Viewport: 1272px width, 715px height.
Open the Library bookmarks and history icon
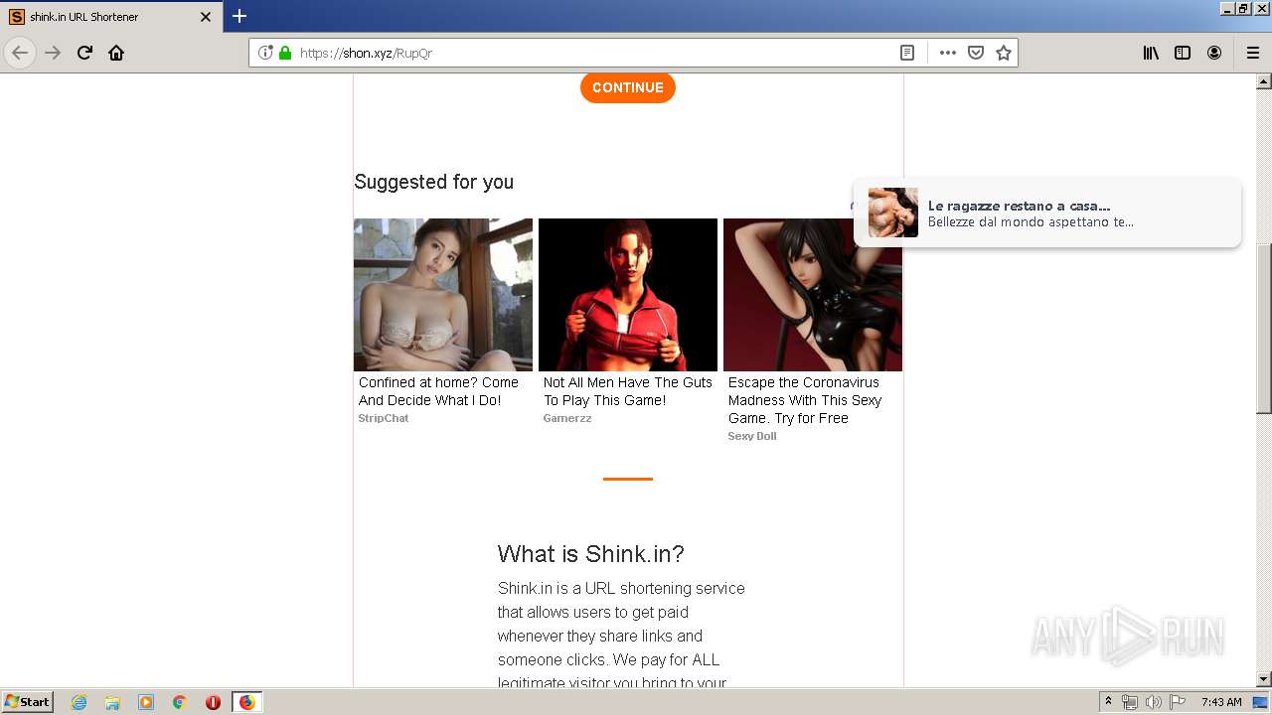(1151, 53)
